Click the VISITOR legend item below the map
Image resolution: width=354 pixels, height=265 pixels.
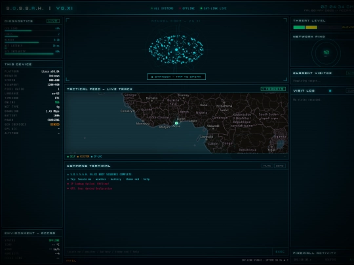coord(83,156)
